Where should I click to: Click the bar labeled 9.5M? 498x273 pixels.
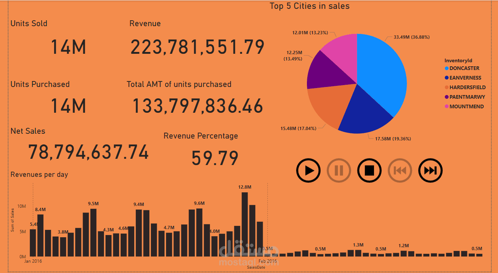(x=93, y=232)
